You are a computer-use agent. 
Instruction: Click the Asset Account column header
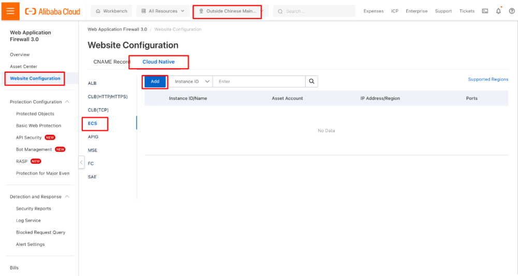click(287, 98)
